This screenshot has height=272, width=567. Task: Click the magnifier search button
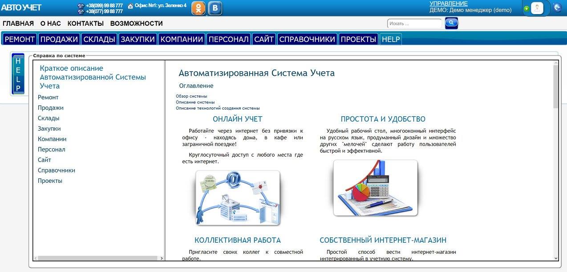coord(451,23)
